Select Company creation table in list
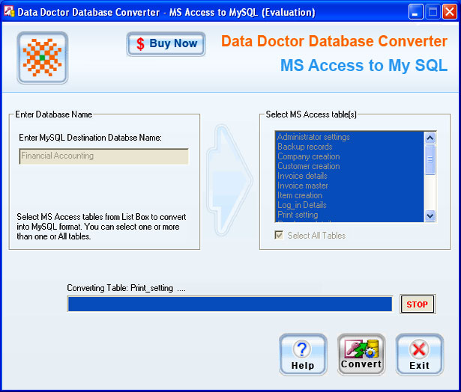This screenshot has width=461, height=392. pos(349,156)
